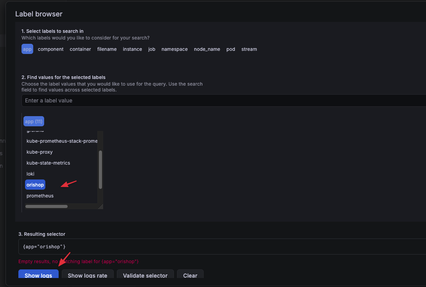Screen dimensions: 426x287
Task: Select the container label
Action: [80, 49]
